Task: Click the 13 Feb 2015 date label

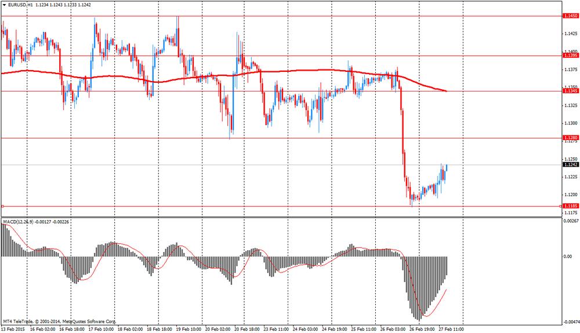Action: (x=13, y=330)
